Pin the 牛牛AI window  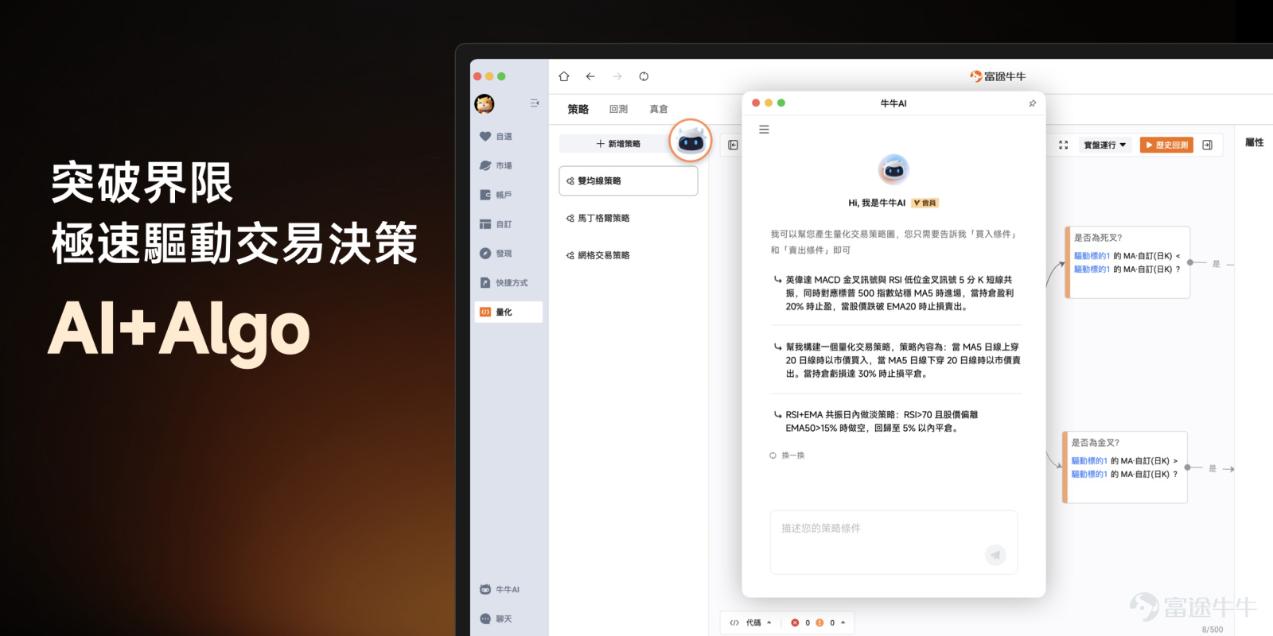click(1033, 103)
